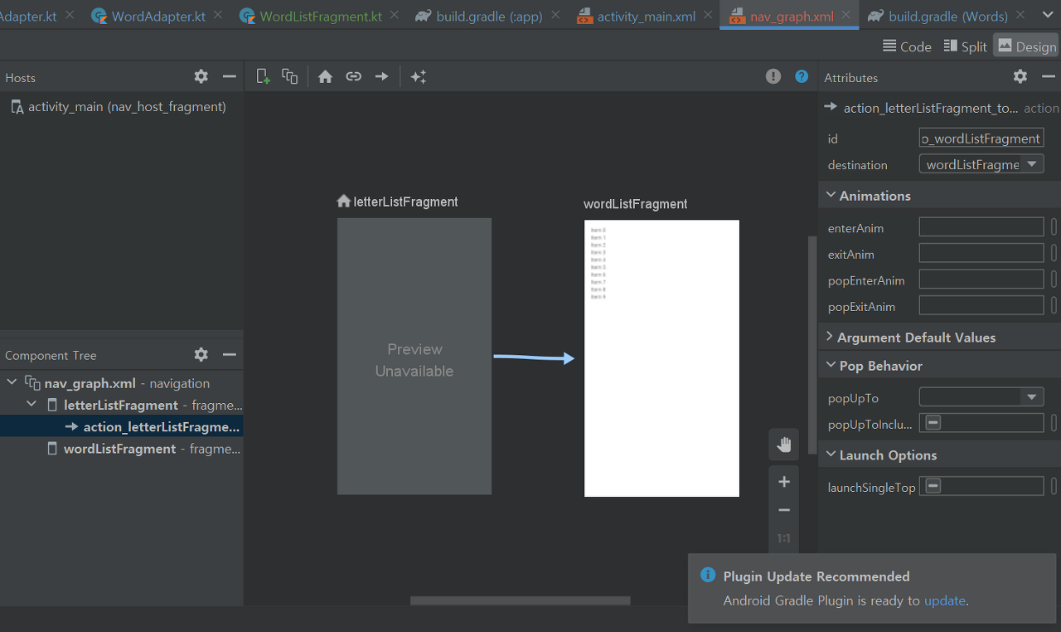The width and height of the screenshot is (1061, 632).
Task: Select activity_main (nav_host_fragment) host
Action: tap(119, 106)
